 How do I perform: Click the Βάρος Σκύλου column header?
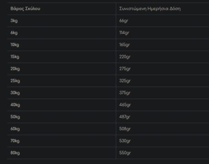point(25,9)
